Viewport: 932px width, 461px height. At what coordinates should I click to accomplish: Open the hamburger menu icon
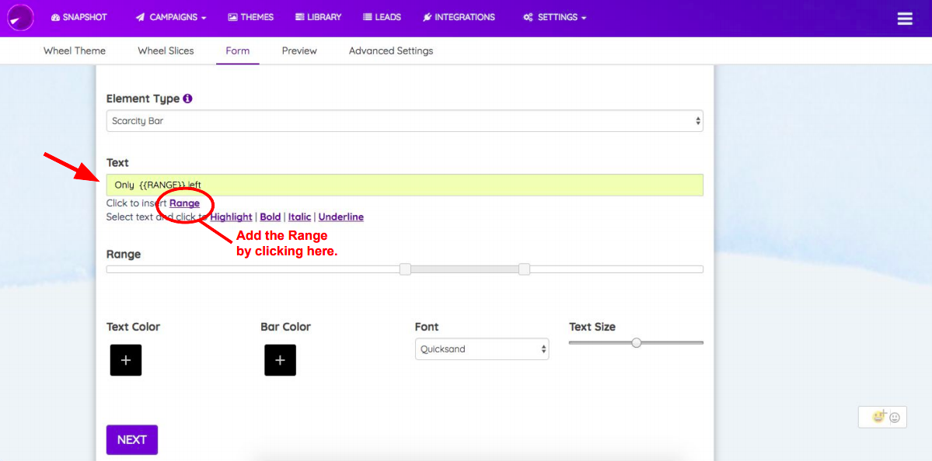click(x=905, y=19)
